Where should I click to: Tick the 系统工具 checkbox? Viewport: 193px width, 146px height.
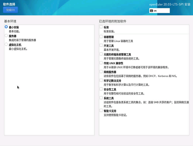pyautogui.click(x=101, y=98)
